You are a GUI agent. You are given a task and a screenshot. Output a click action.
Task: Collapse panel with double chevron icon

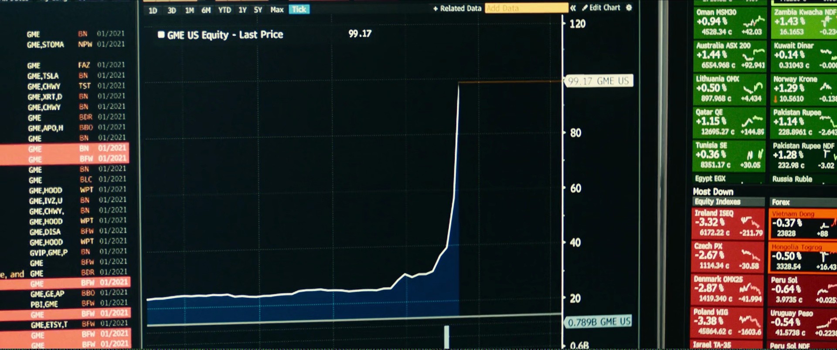click(573, 8)
